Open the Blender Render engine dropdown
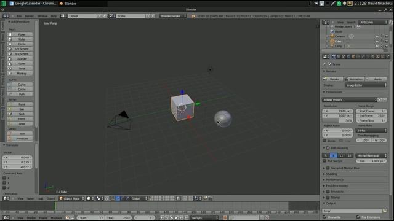Screen dimensions: 394x221 tap(173, 16)
